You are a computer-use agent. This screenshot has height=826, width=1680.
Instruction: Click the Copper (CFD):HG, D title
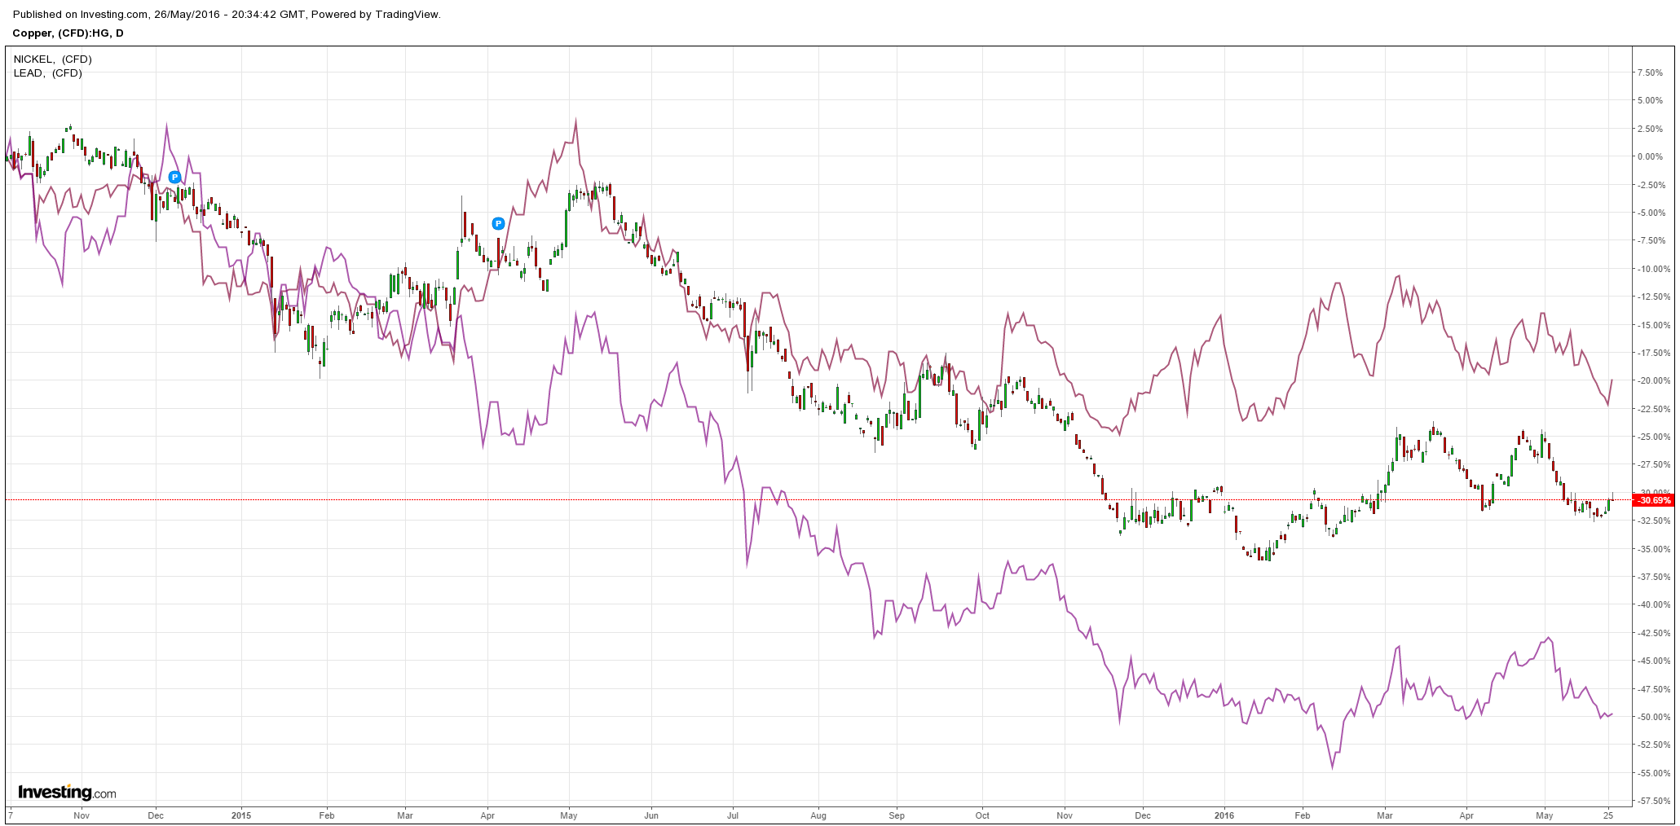tap(68, 33)
